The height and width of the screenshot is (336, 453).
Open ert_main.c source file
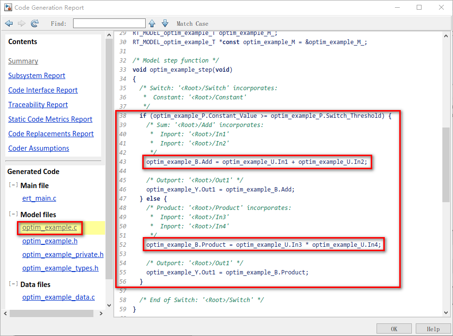coord(39,198)
